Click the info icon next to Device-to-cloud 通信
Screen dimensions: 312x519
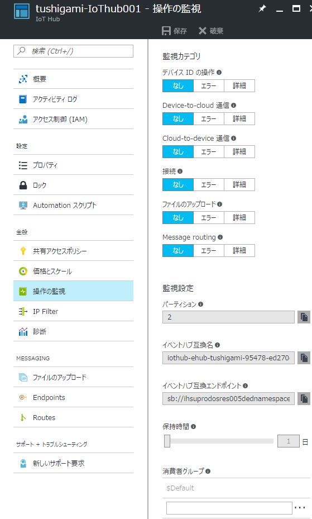(234, 105)
